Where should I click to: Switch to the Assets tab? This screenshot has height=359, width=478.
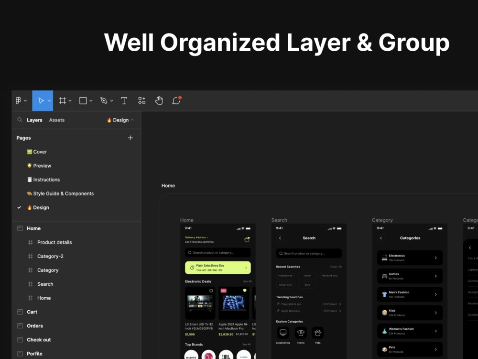[x=57, y=120]
